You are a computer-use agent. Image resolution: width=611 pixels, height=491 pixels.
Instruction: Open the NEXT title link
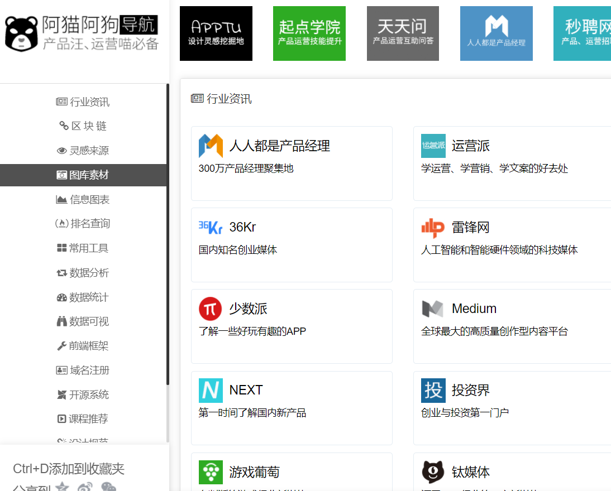pyautogui.click(x=246, y=390)
